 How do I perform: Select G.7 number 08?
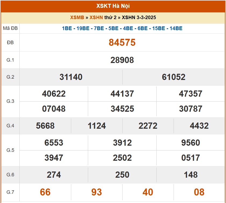click(x=199, y=192)
